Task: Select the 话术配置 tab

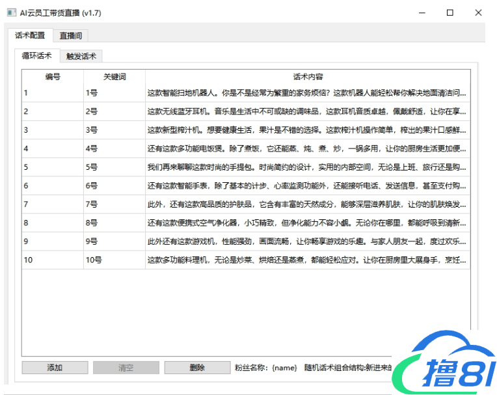Action: [x=30, y=36]
